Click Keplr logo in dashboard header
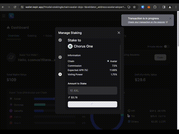Viewport: 179px width, 134px height. 11,16
